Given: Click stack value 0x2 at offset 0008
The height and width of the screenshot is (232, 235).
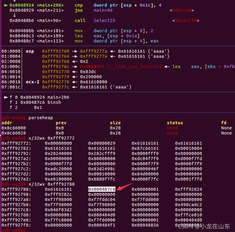Looking at the screenshot, I should (x=84, y=61).
